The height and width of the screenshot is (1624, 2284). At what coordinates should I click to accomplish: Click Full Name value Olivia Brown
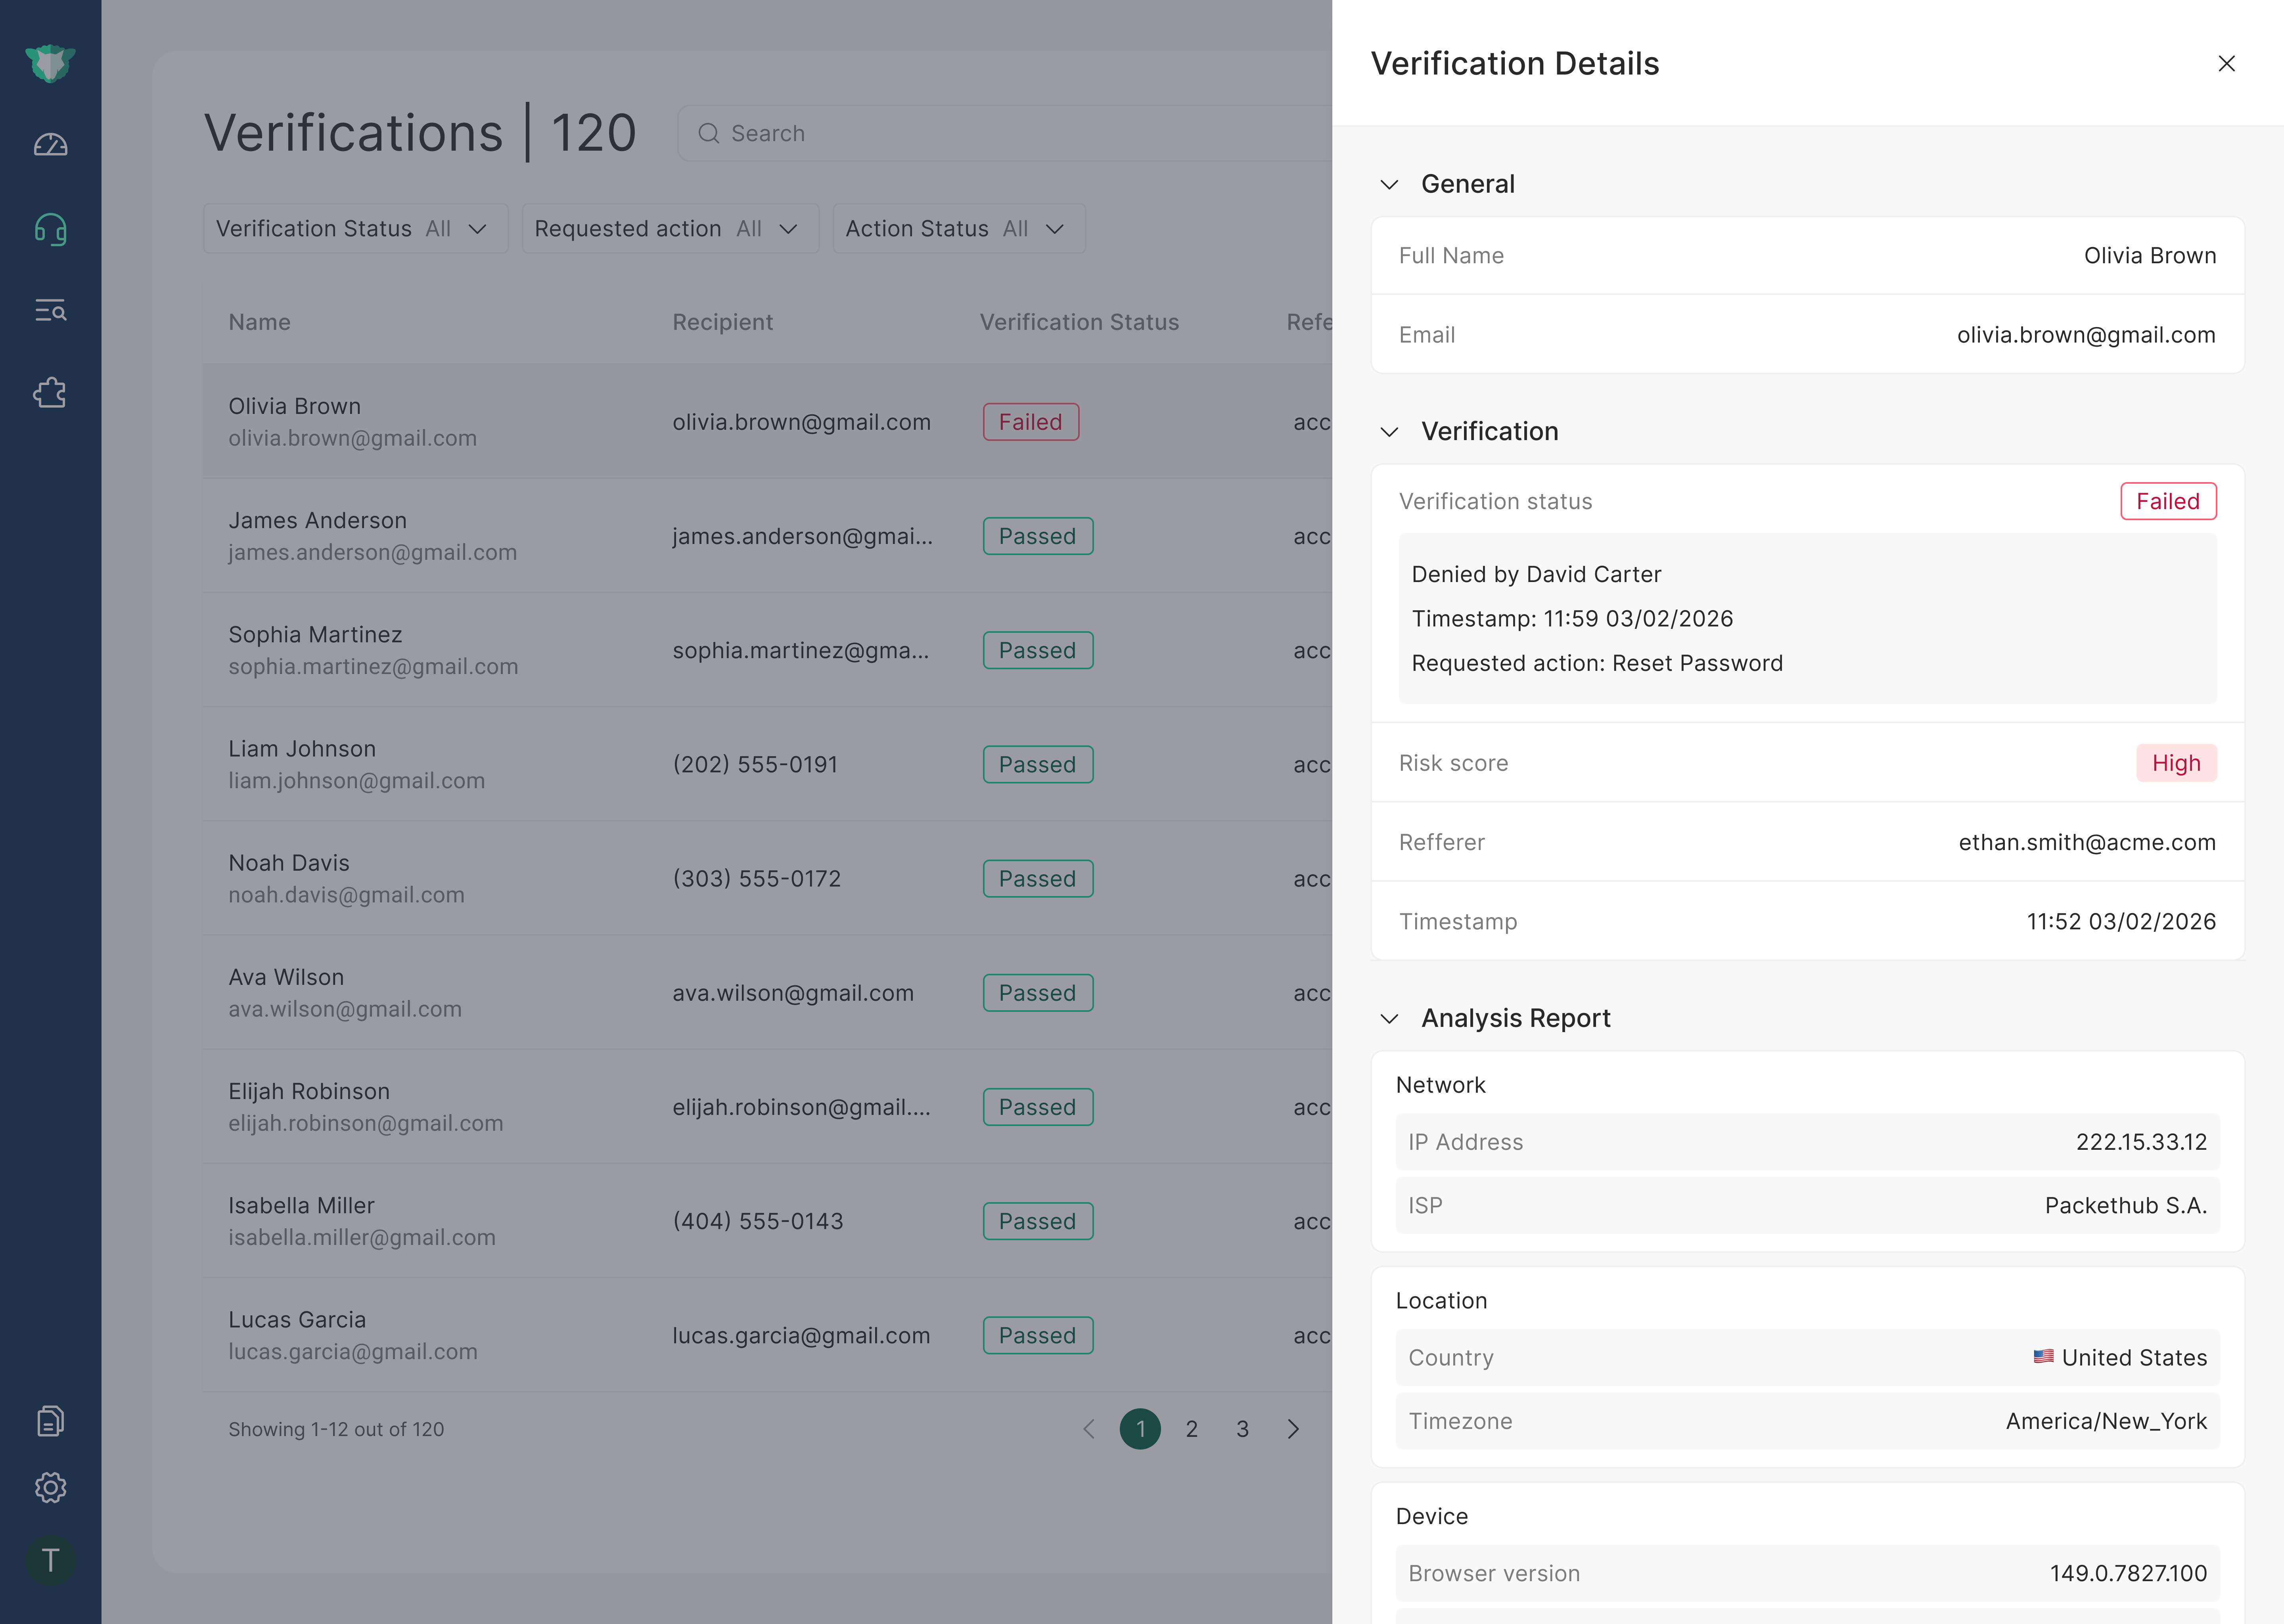pos(2150,256)
